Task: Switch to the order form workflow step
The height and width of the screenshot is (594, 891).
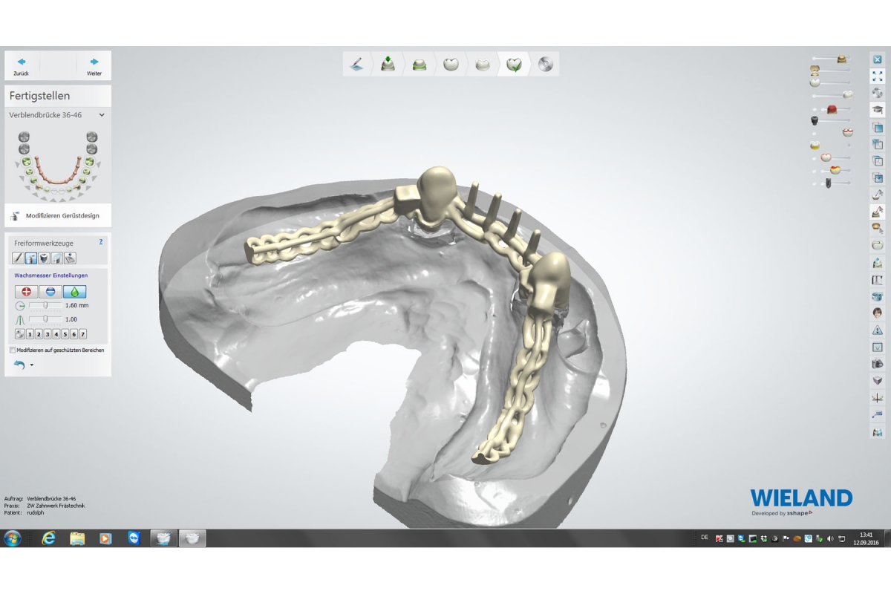Action: point(357,65)
